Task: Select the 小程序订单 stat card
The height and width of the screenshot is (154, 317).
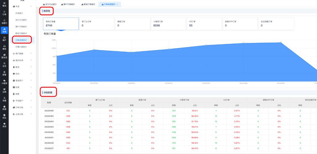Action: (168, 24)
